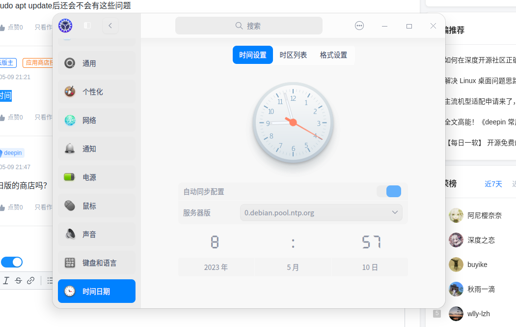Viewport: 516px width, 327px height.
Task: Minimize the Control Center window
Action: (384, 26)
